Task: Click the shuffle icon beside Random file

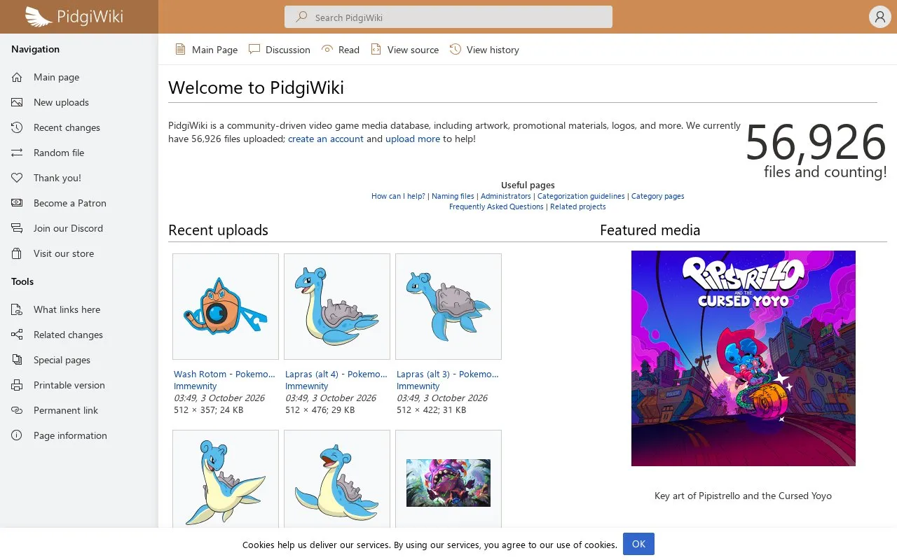Action: click(x=17, y=153)
